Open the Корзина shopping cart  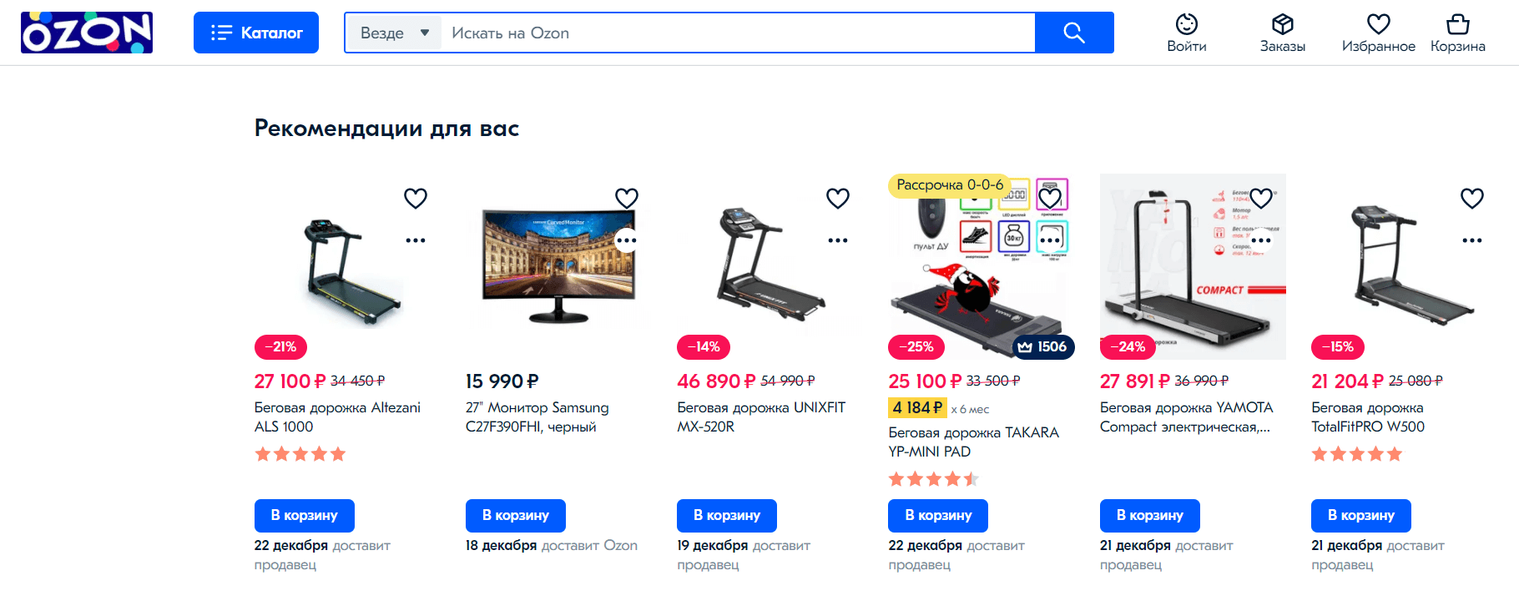pos(1457,33)
